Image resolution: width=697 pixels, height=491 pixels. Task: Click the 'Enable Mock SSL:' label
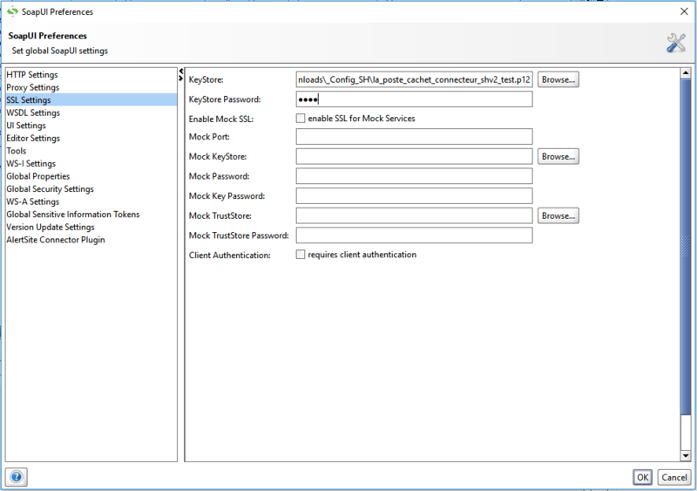pyautogui.click(x=221, y=119)
